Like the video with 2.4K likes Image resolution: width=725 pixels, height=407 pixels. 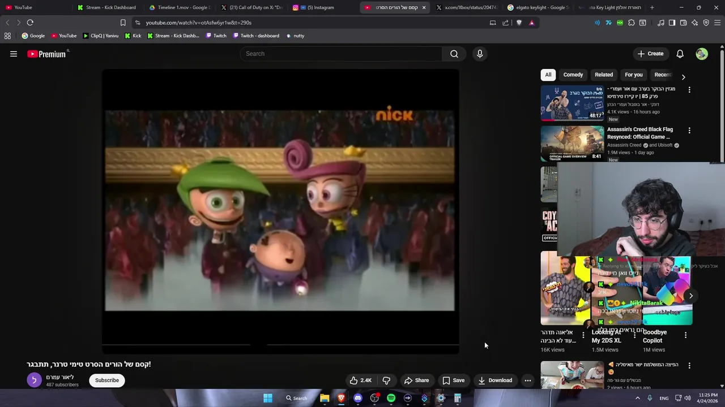361,380
